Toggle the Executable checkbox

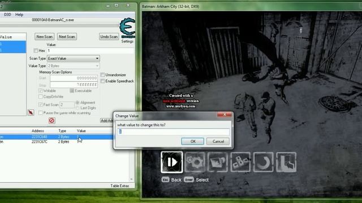(72, 91)
